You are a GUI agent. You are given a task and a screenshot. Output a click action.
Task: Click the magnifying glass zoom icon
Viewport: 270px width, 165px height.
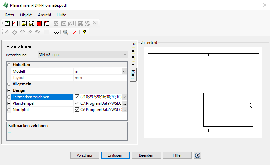66,32
